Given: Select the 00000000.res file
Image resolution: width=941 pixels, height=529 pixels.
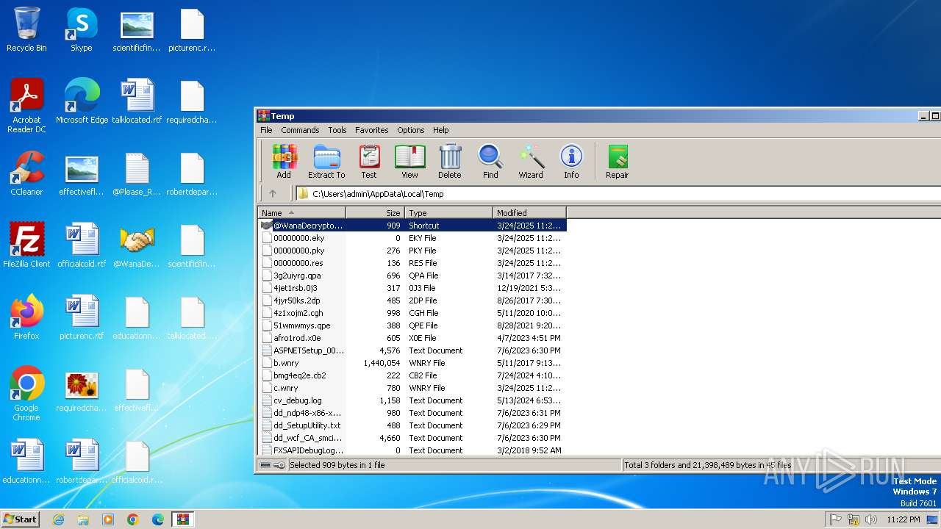Looking at the screenshot, I should pyautogui.click(x=412, y=263).
